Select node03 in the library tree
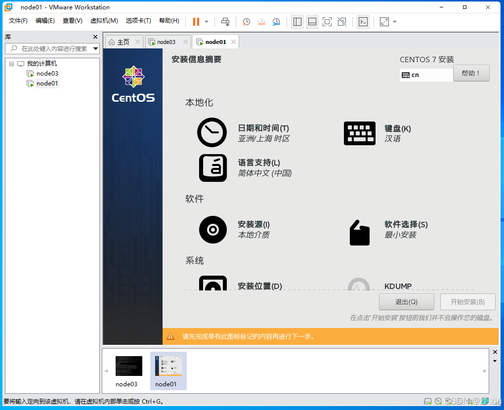Image resolution: width=504 pixels, height=410 pixels. pos(47,74)
